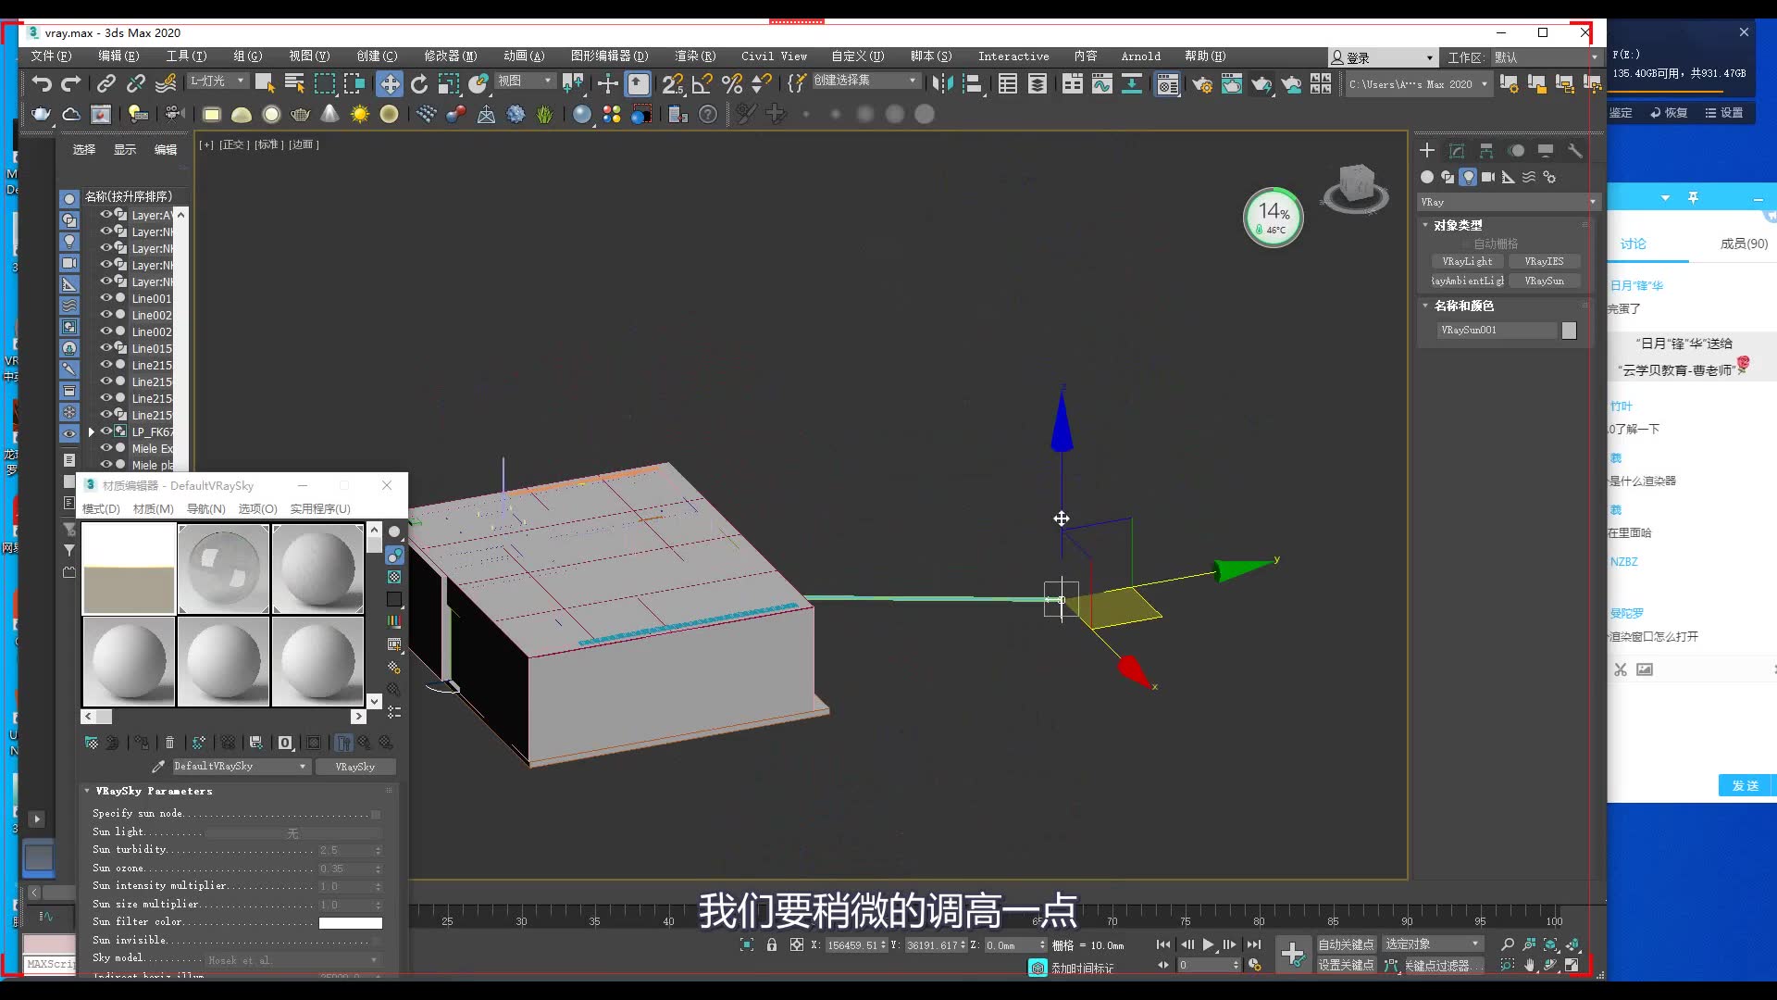Click the Undo arrow icon
Viewport: 1777px width, 1000px height.
[x=41, y=84]
